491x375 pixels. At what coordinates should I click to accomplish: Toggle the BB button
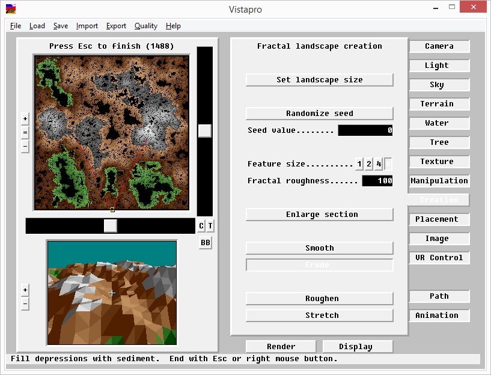pyautogui.click(x=206, y=243)
